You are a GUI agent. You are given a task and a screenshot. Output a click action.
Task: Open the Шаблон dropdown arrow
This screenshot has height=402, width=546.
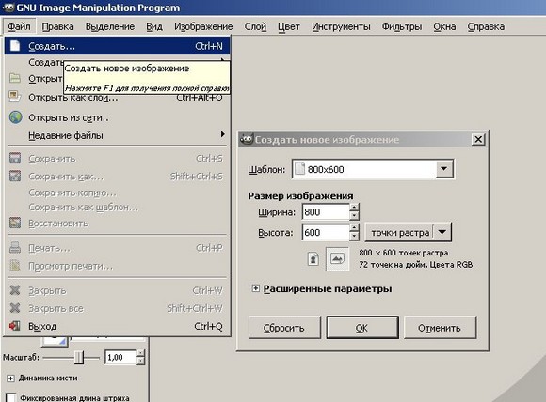pos(444,169)
